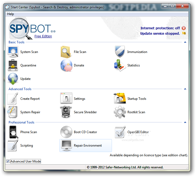196x177 pixels.
Task: Launch Rootkit Scan gear icon
Action: coord(120,112)
